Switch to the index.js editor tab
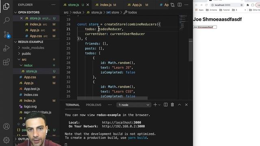The width and height of the screenshot is (260, 146). (106, 5)
